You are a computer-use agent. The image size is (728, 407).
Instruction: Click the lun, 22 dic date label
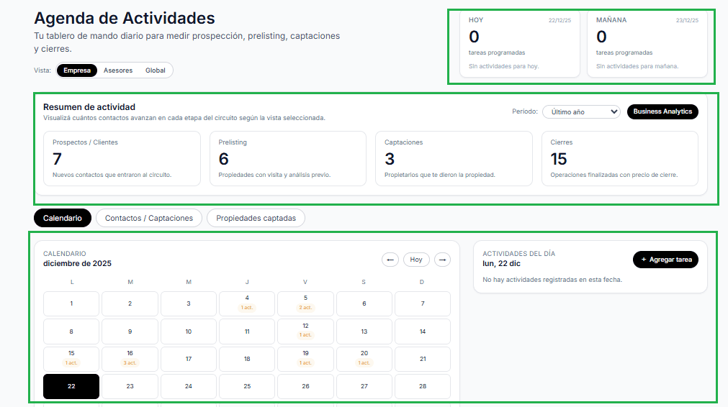click(501, 263)
